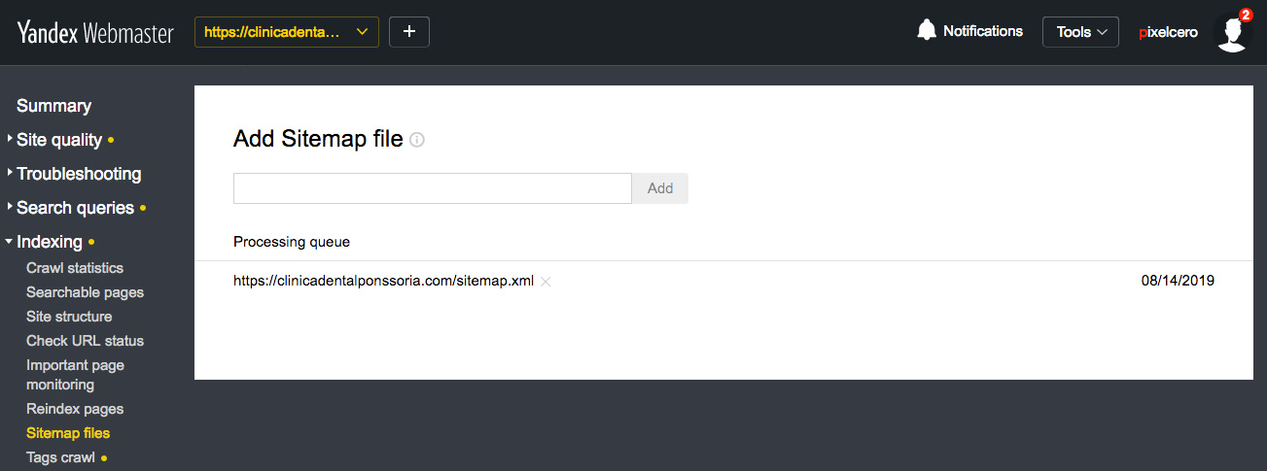
Task: Click the info icon beside Add Sitemap file
Action: coord(417,140)
